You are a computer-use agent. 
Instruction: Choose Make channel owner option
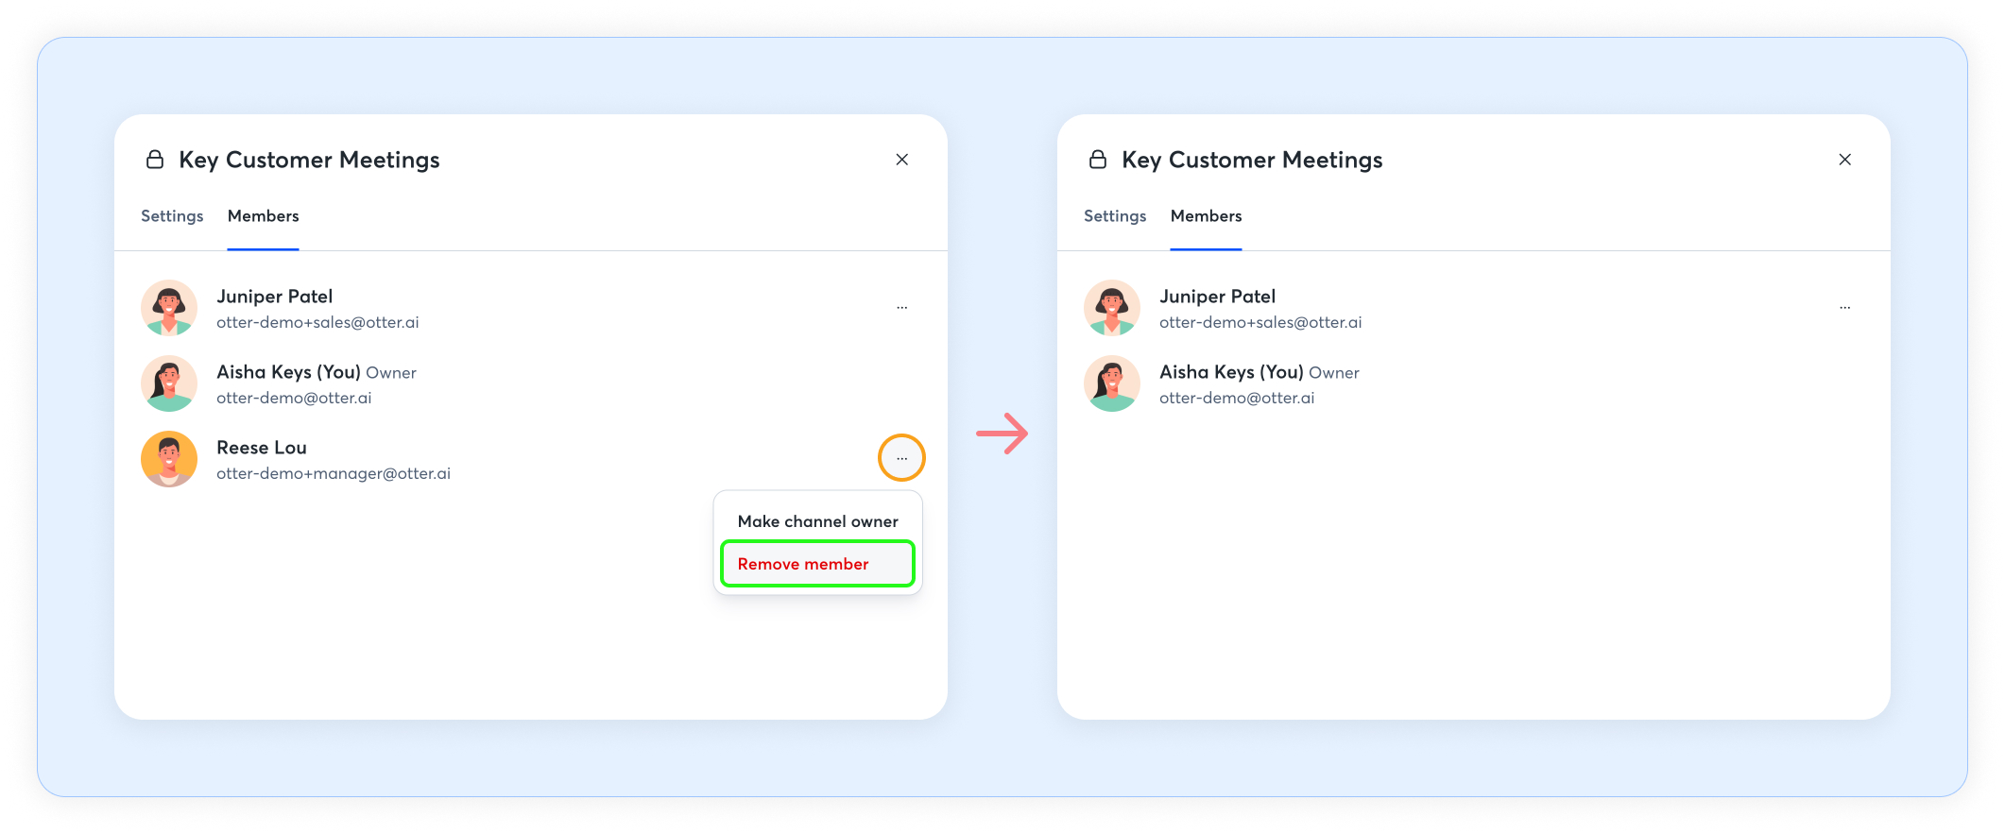(817, 521)
